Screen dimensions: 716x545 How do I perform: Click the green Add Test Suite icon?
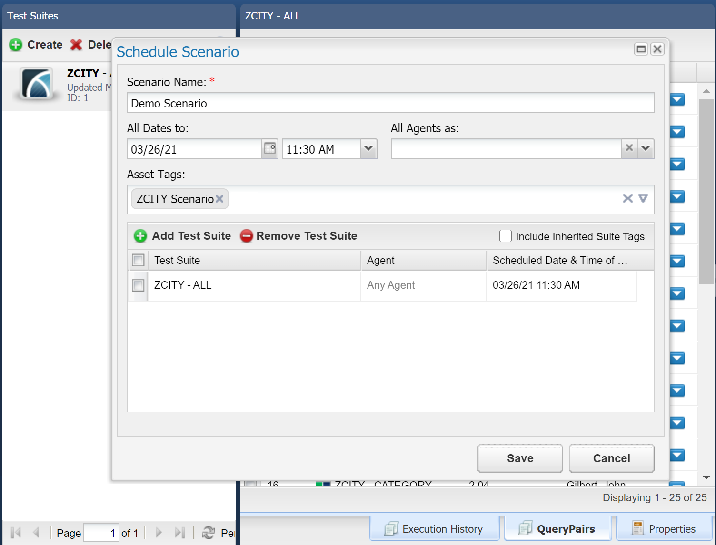140,236
